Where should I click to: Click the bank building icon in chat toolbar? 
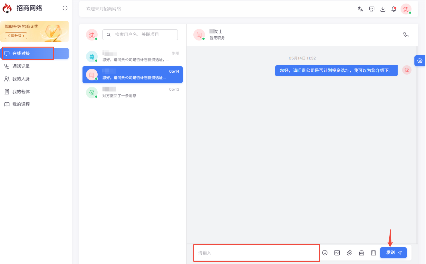point(362,253)
